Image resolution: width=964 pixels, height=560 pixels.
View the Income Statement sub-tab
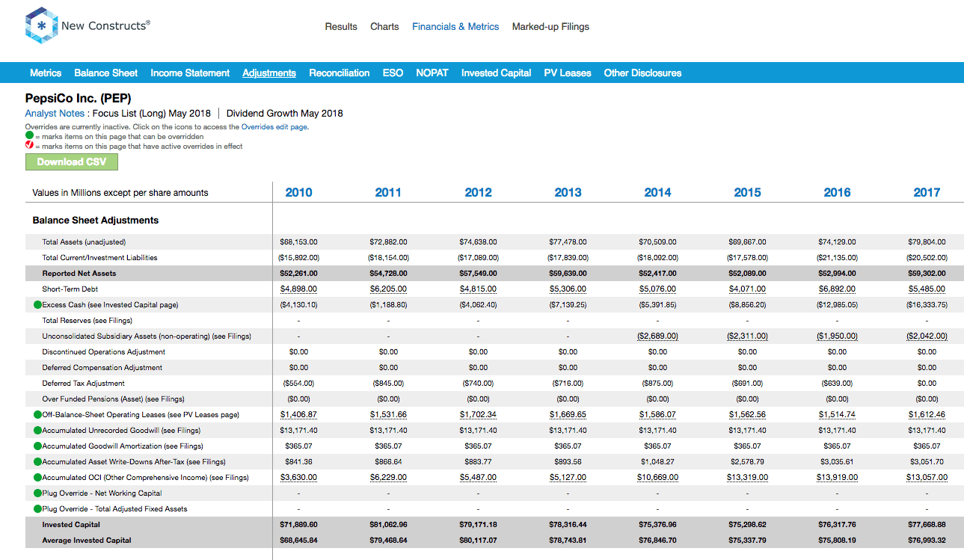tap(190, 73)
